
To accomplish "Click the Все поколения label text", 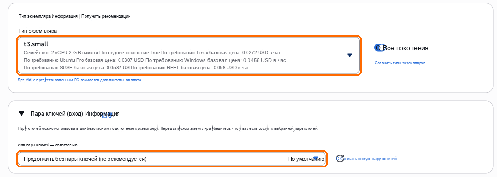I will 406,48.
